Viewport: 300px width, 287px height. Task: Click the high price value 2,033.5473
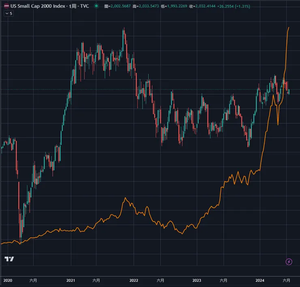click(149, 6)
